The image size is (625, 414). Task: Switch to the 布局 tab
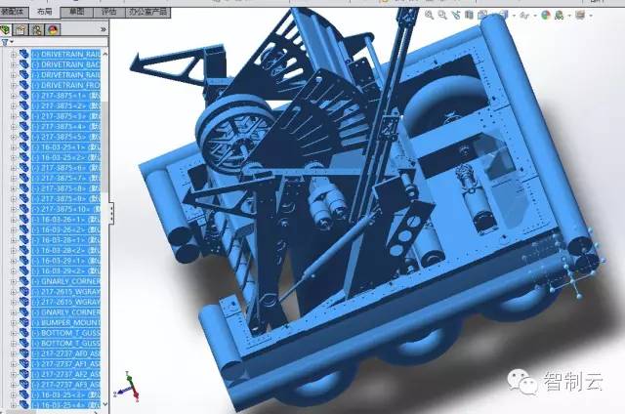click(x=44, y=12)
